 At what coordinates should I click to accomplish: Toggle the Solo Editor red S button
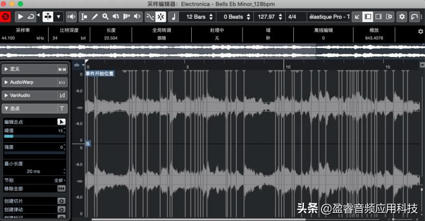tap(5, 17)
